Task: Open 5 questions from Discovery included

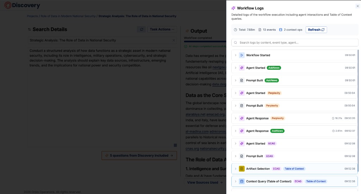Action: [139, 156]
